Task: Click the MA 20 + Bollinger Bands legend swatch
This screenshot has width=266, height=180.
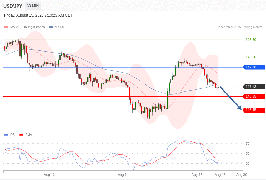Action: (x=6, y=27)
